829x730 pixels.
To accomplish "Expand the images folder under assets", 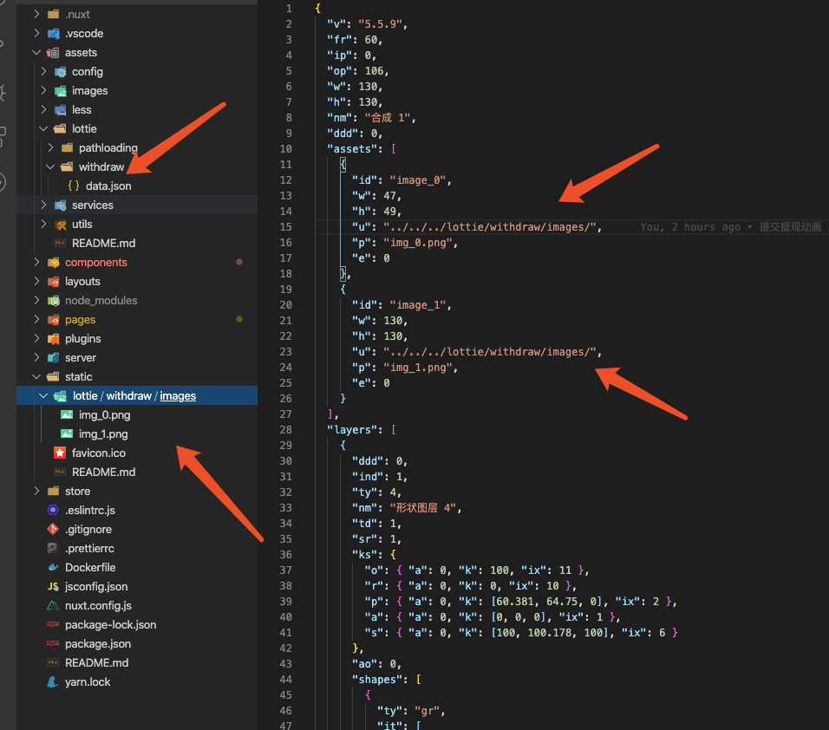I will tap(44, 90).
